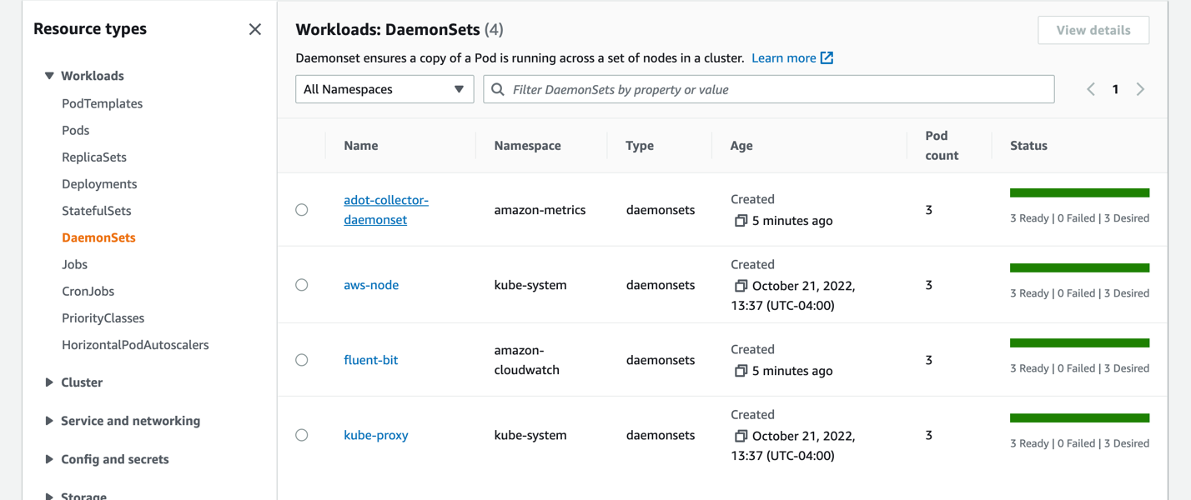Open the All Namespaces dropdown
Image resolution: width=1191 pixels, height=500 pixels.
pos(384,88)
